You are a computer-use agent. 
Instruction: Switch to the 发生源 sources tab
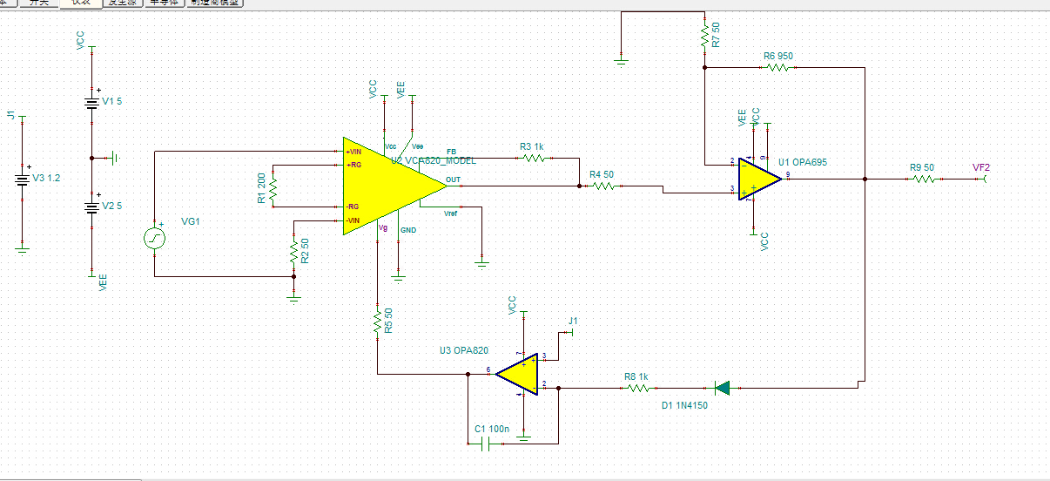tap(122, 3)
